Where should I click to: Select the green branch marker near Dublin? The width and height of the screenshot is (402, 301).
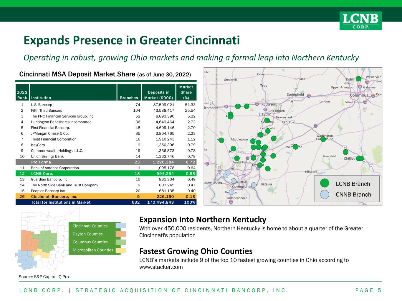pyautogui.click(x=358, y=78)
